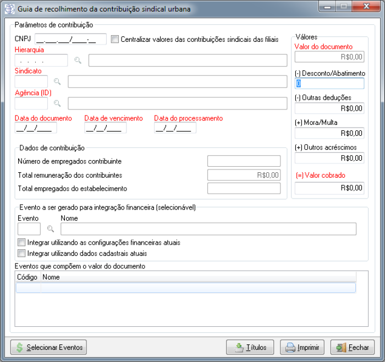385x362 pixels.
Task: Toggle Integrar utilizando dados cadastrais atuais
Action: [21, 254]
